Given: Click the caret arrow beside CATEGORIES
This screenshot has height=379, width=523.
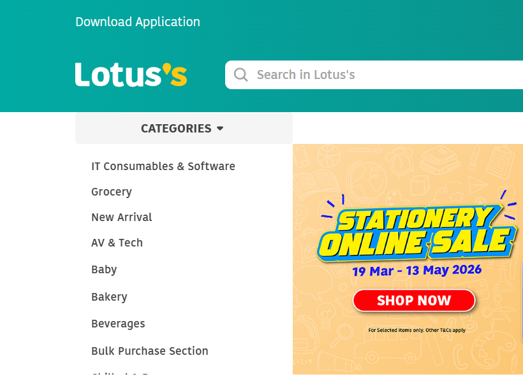Looking at the screenshot, I should [x=220, y=128].
